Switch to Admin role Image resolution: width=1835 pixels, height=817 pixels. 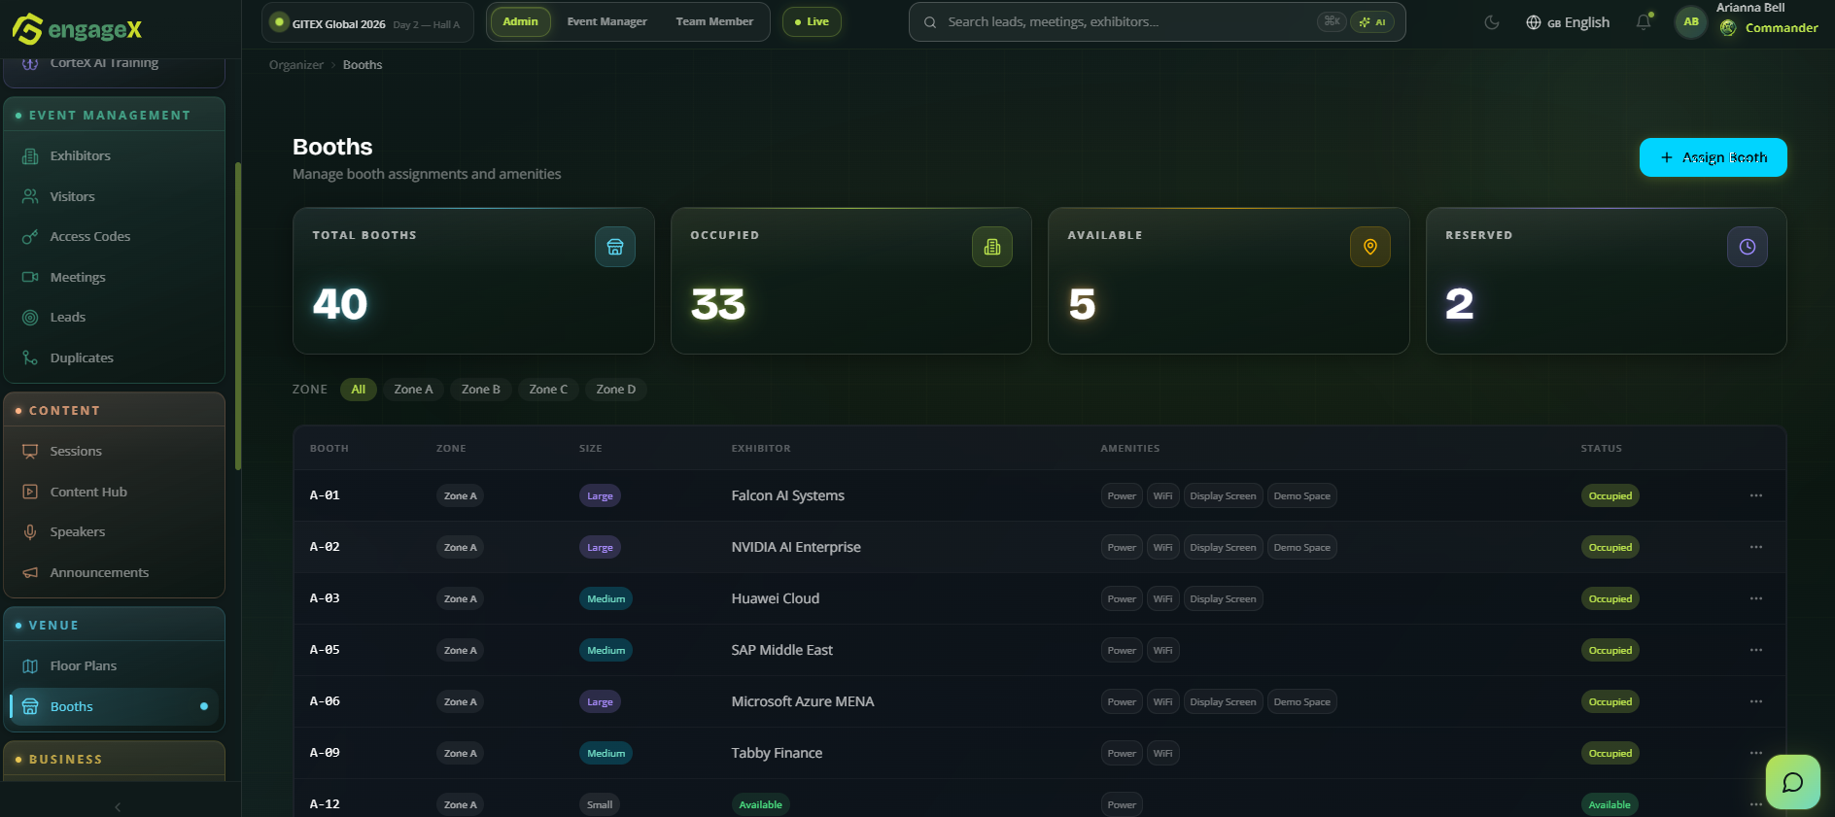[521, 21]
